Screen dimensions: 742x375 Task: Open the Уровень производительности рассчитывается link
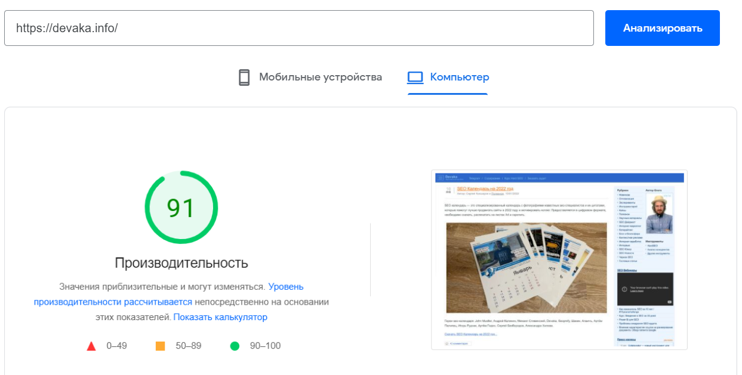[113, 302]
